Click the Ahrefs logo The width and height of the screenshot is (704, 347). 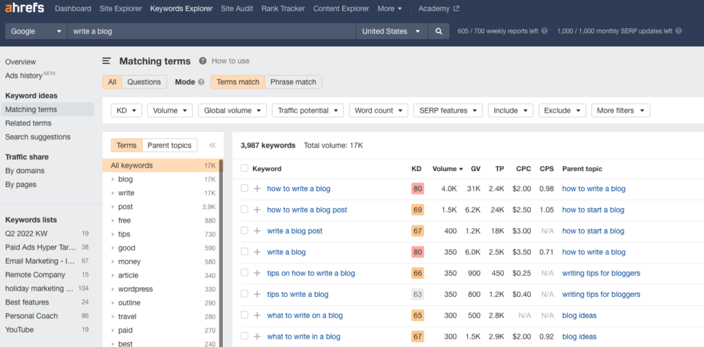tap(25, 8)
